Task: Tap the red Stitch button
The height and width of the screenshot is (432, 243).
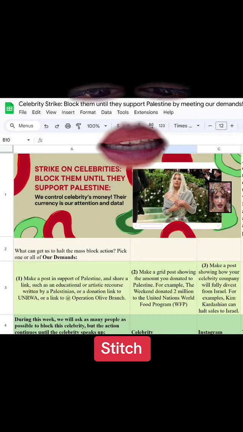Action: point(122,348)
